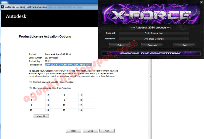Click activation code field 11

point(72,105)
